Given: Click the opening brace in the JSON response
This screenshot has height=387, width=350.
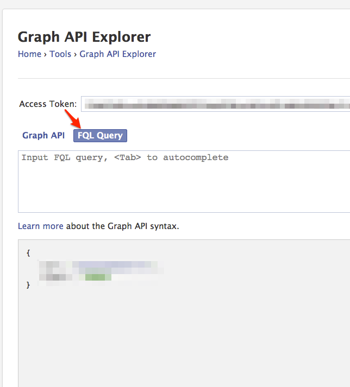Looking at the screenshot, I should point(28,253).
